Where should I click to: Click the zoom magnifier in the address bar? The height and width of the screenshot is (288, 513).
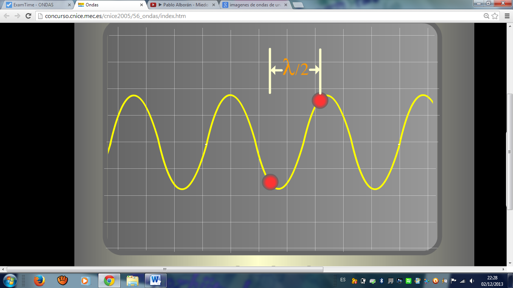(487, 16)
